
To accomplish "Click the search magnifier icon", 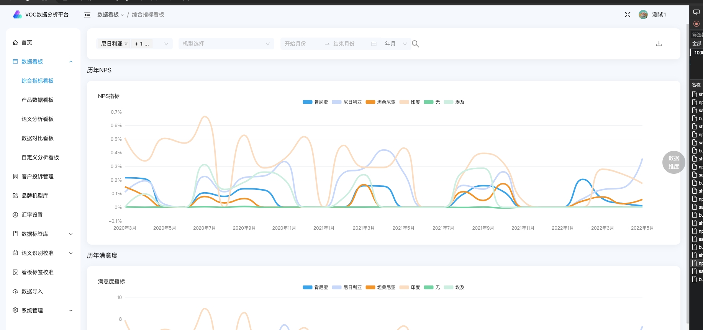I will (415, 44).
